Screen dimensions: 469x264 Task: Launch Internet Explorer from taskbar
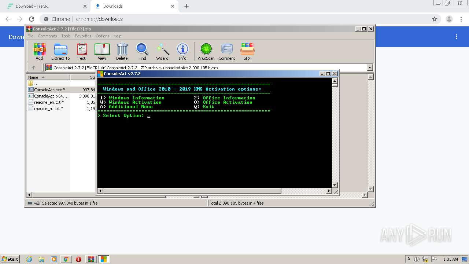point(29,259)
